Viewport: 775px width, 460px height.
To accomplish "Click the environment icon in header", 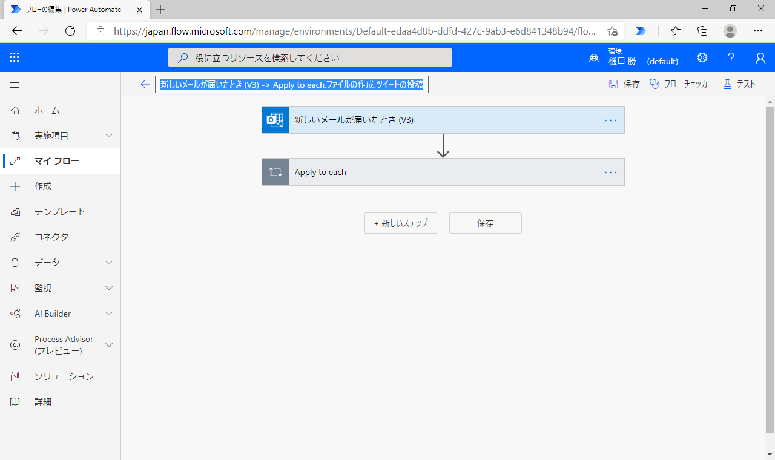I will [x=594, y=58].
